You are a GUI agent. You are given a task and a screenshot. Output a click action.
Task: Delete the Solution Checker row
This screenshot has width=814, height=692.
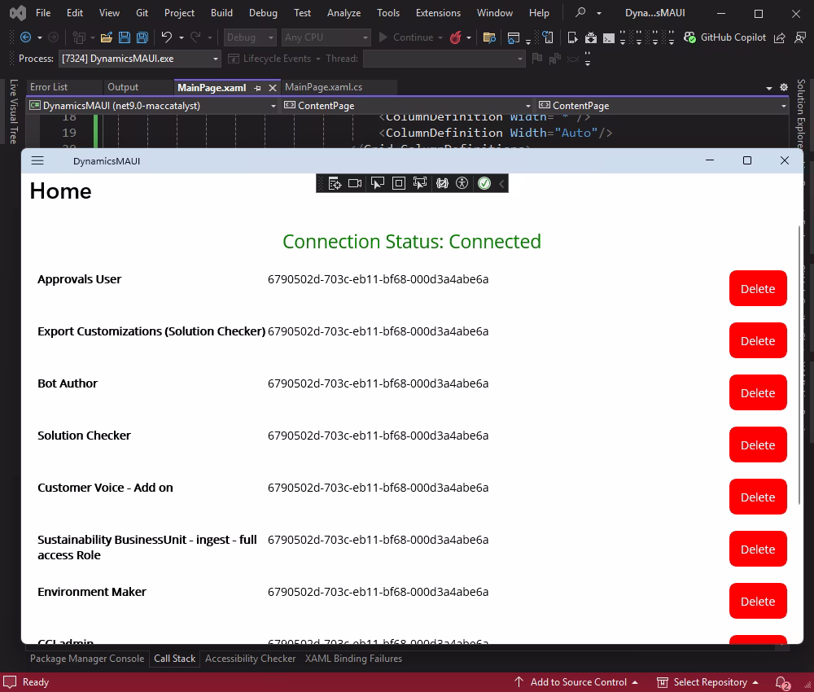coord(757,445)
